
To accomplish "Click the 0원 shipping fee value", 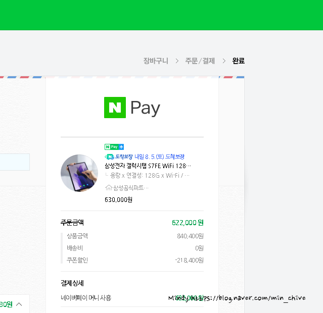I will (x=199, y=248).
